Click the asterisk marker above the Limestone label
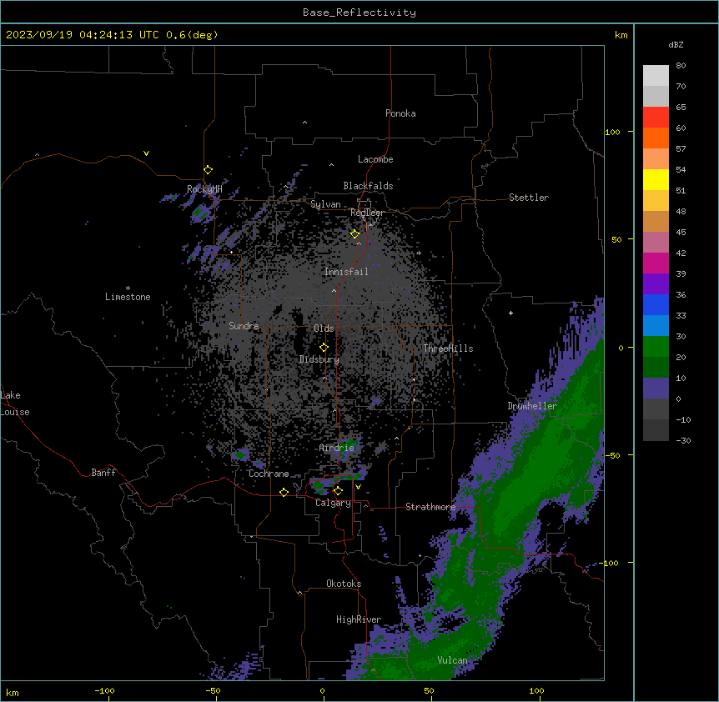 pos(128,288)
